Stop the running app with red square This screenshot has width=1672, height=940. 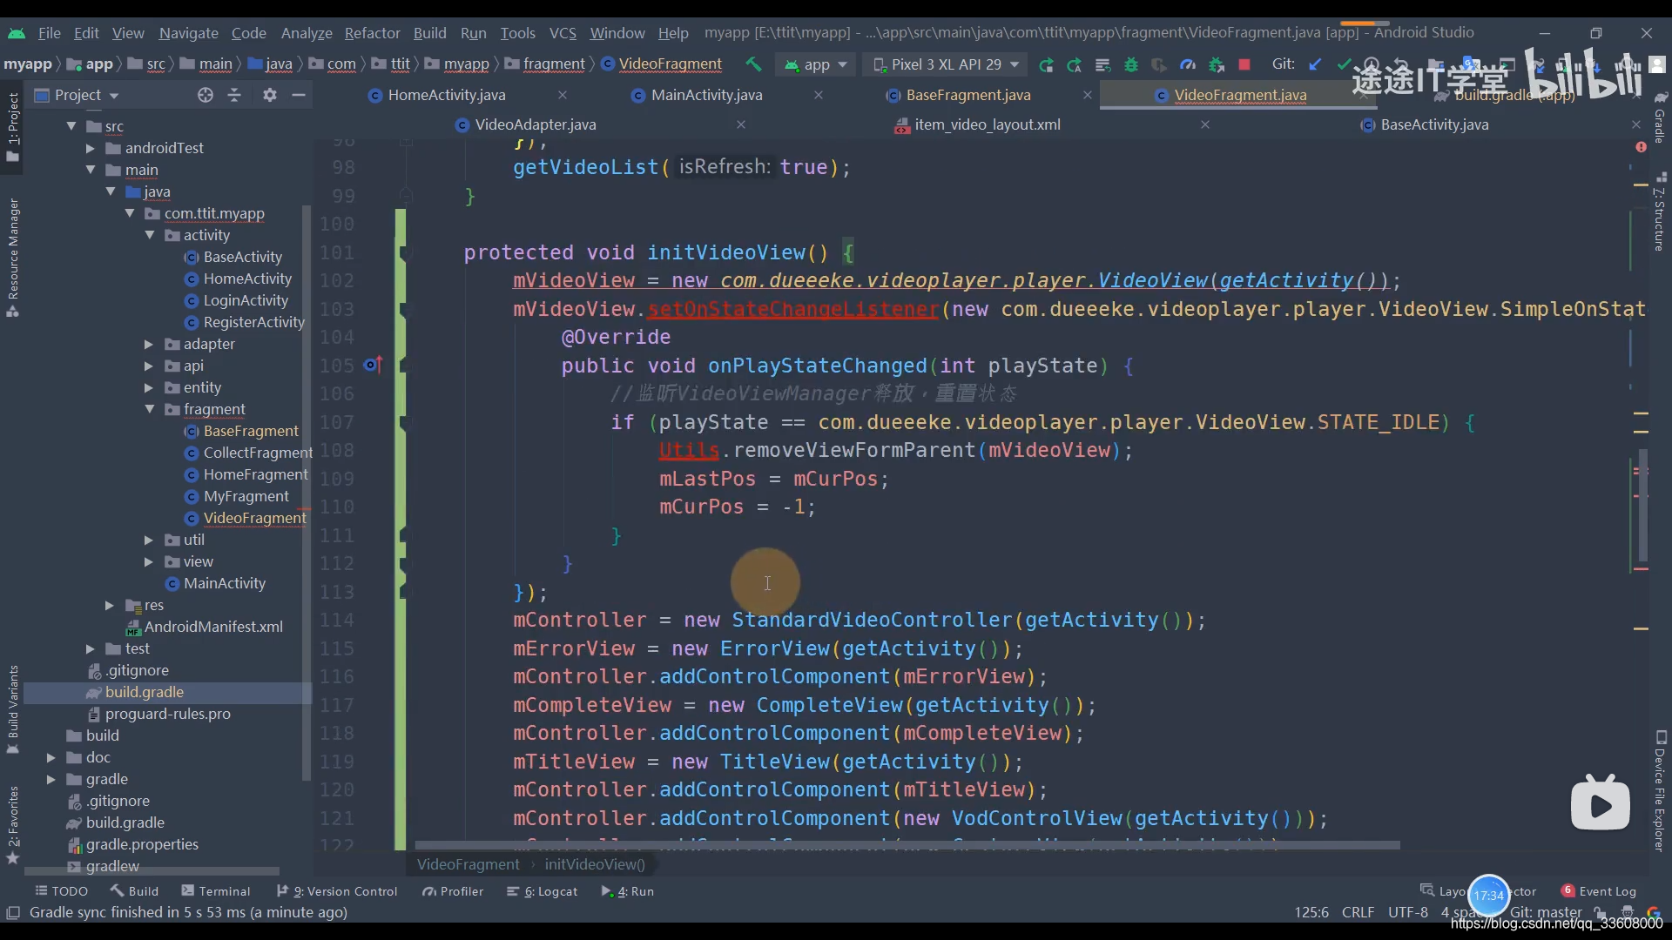[x=1244, y=64]
